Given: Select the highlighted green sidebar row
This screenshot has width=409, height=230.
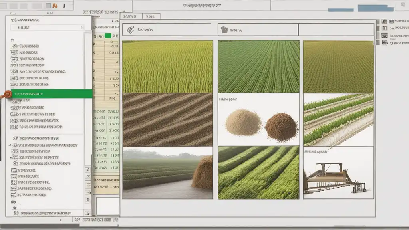Looking at the screenshot, I should click(x=52, y=94).
